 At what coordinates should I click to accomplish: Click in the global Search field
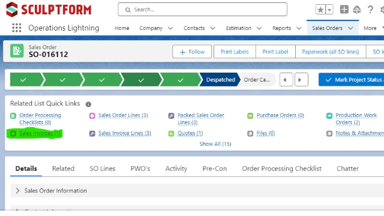tap(203, 10)
